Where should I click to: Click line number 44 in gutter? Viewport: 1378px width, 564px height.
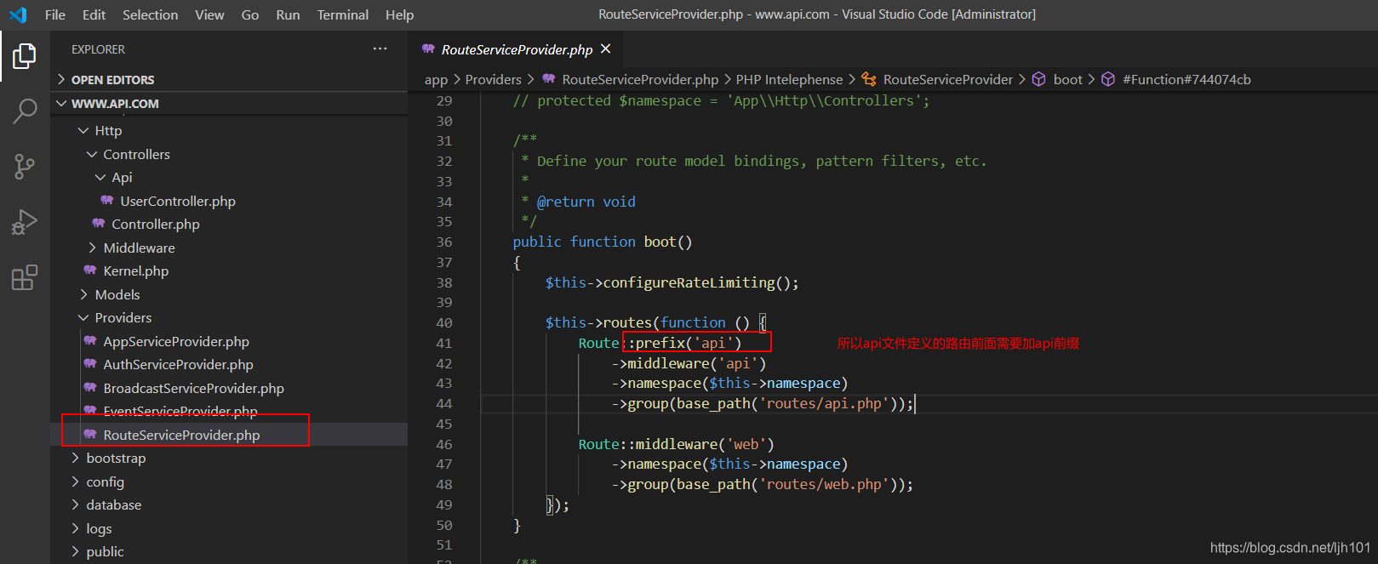tap(444, 403)
